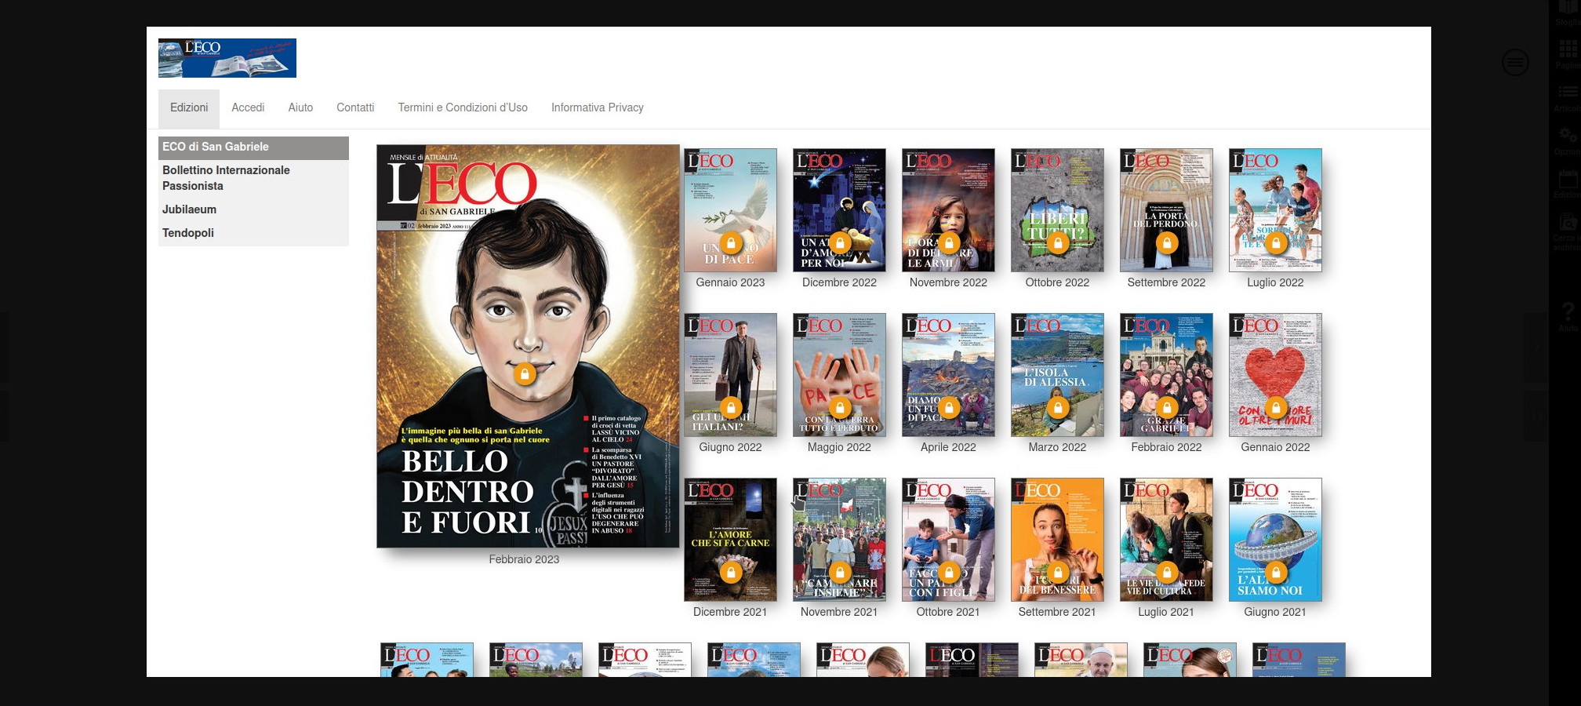Click the Pagine grid icon in right sidebar
The width and height of the screenshot is (1581, 706).
pos(1568,49)
